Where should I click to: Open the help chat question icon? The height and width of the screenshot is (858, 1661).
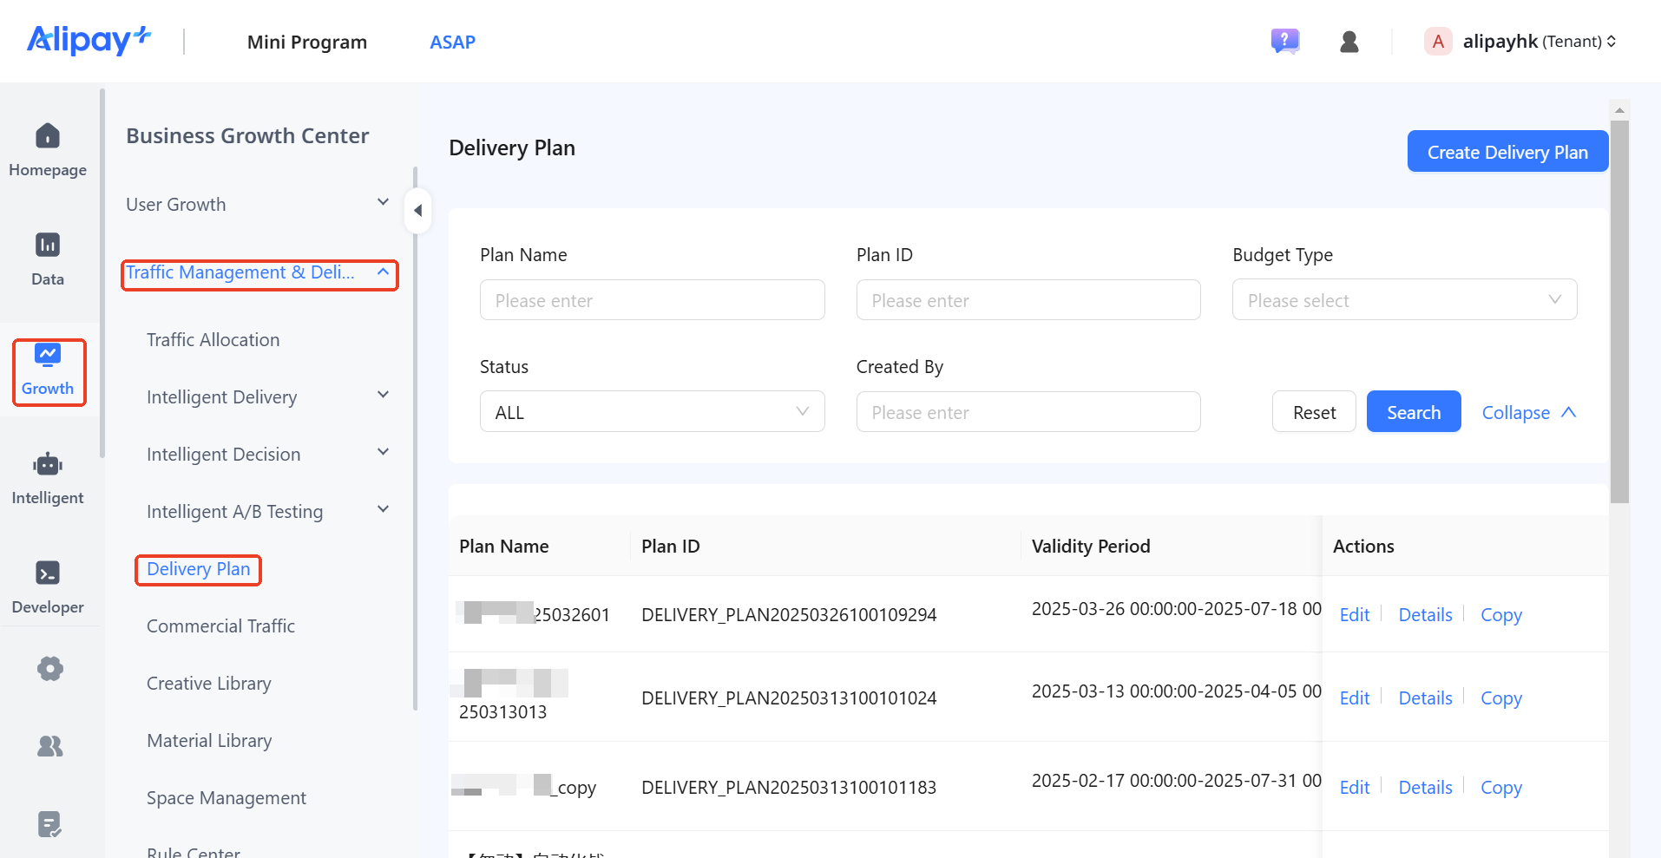pos(1285,41)
